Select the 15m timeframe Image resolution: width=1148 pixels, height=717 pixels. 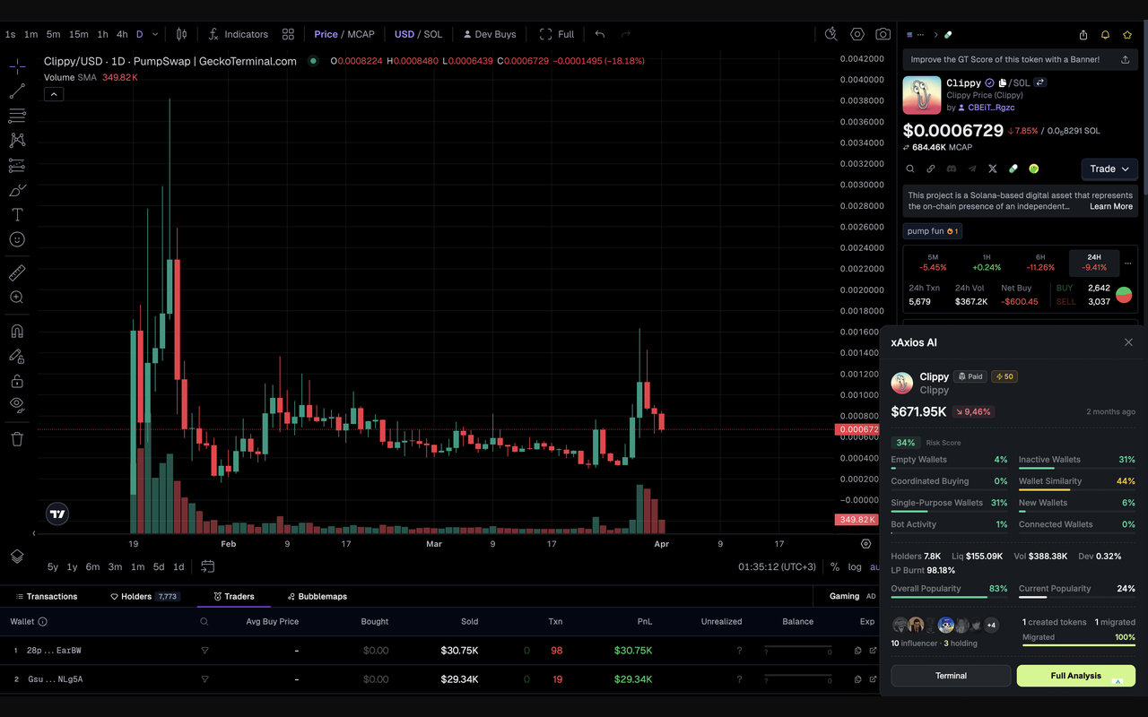pos(79,34)
